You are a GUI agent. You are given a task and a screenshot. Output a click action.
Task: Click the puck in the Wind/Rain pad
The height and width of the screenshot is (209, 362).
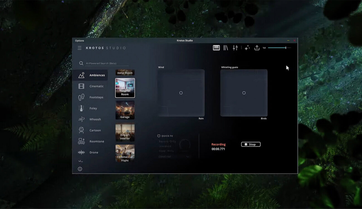[181, 93]
